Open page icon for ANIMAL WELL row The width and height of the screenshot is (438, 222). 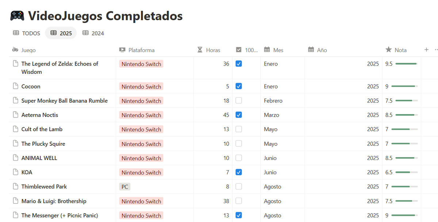(15, 158)
